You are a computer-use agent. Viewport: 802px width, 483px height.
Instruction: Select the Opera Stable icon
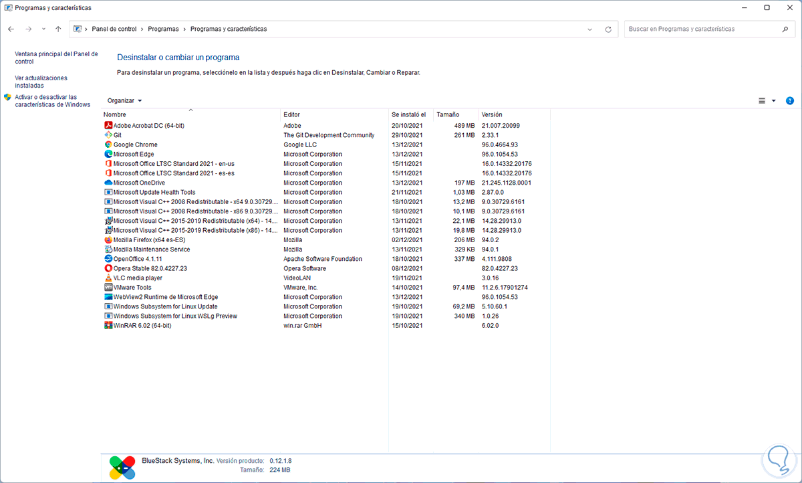click(108, 268)
